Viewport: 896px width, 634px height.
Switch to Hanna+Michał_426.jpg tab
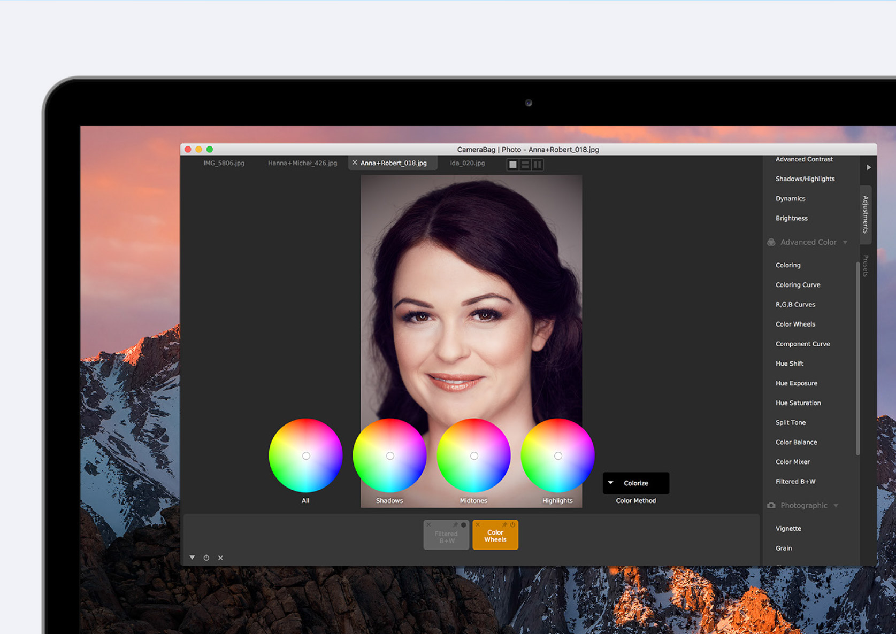pyautogui.click(x=302, y=163)
